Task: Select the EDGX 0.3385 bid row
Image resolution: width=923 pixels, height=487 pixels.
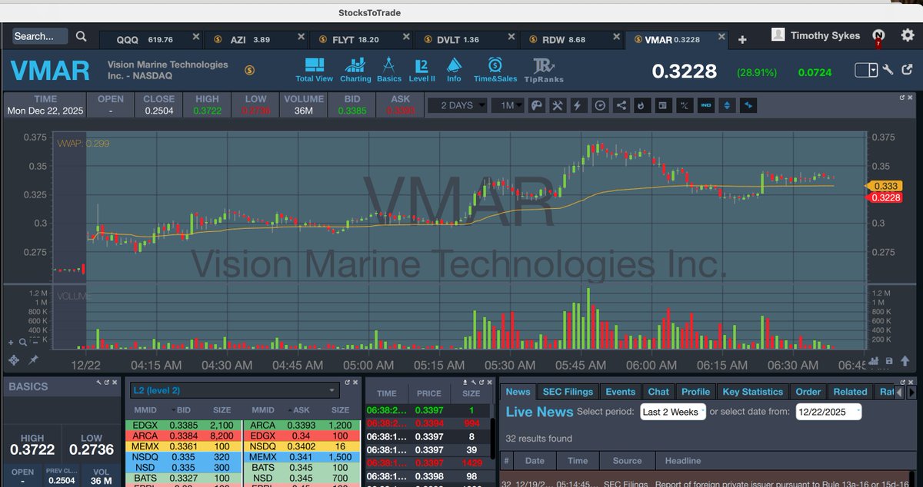Action: tap(183, 425)
